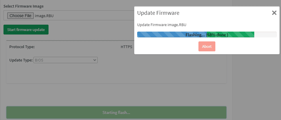Open the Update Type BIOS dropdown

[x=66, y=60]
